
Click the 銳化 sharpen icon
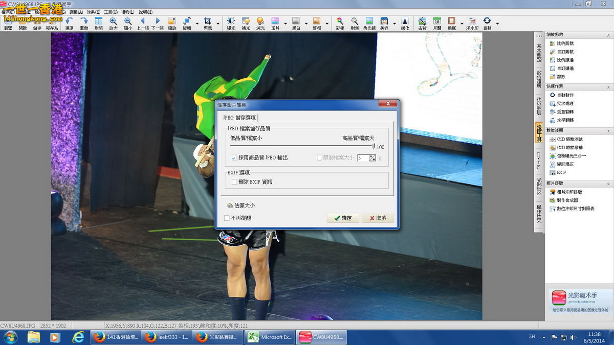pos(405,23)
